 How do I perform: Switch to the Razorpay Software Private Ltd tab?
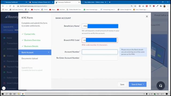coord(41,2)
